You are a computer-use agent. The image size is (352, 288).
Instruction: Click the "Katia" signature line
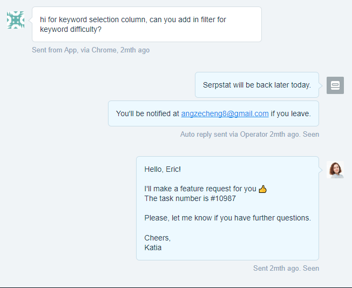[x=153, y=247]
